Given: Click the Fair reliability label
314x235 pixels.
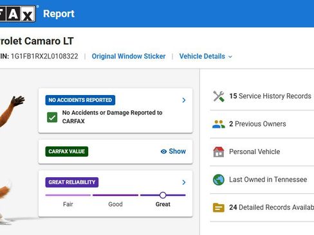Looking at the screenshot, I should [x=68, y=204].
